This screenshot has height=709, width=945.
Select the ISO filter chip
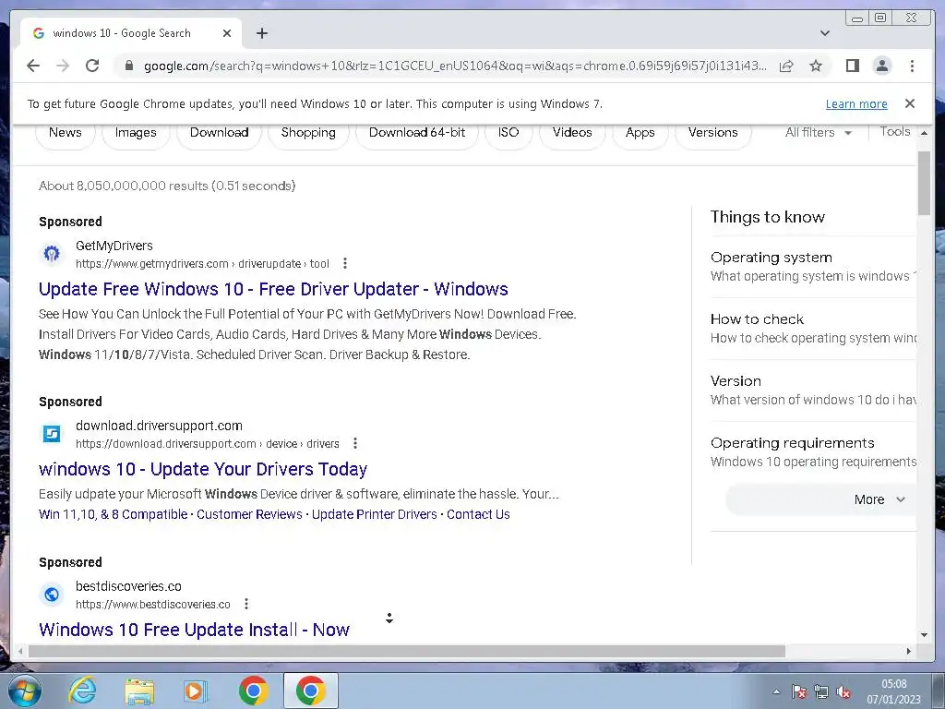pos(508,132)
